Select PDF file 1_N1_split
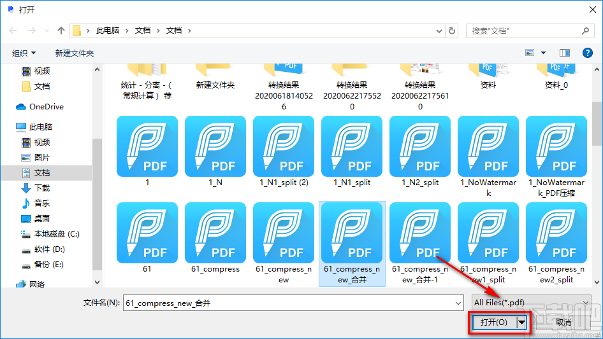 [x=352, y=151]
